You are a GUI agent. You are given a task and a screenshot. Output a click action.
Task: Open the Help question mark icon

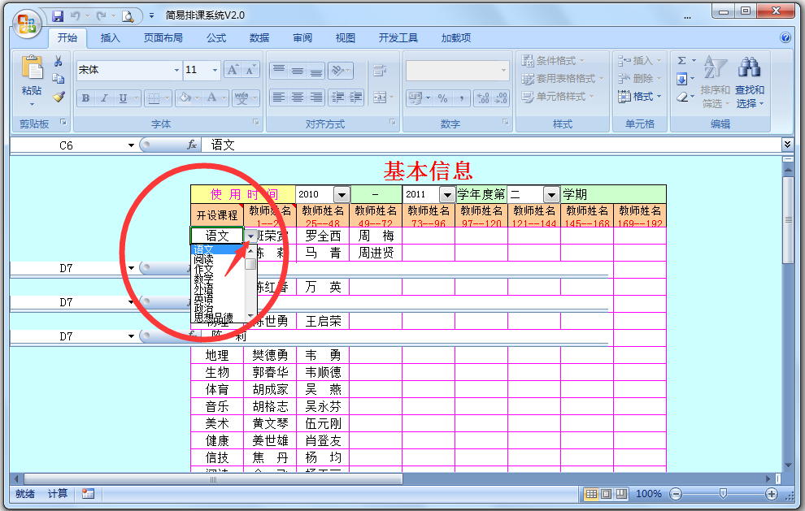coord(785,37)
